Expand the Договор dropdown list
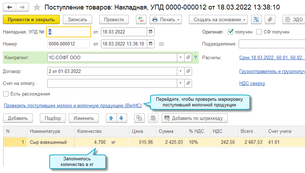 (180, 71)
